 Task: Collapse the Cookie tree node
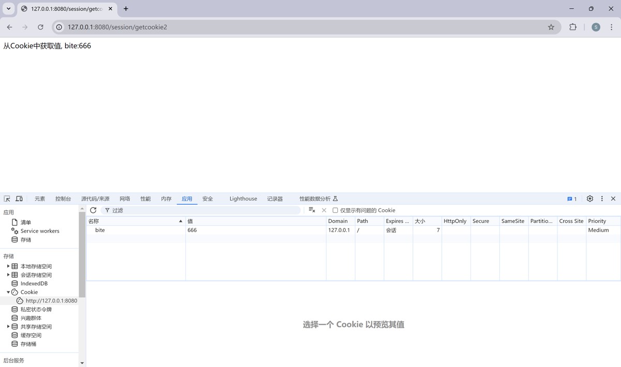point(8,292)
